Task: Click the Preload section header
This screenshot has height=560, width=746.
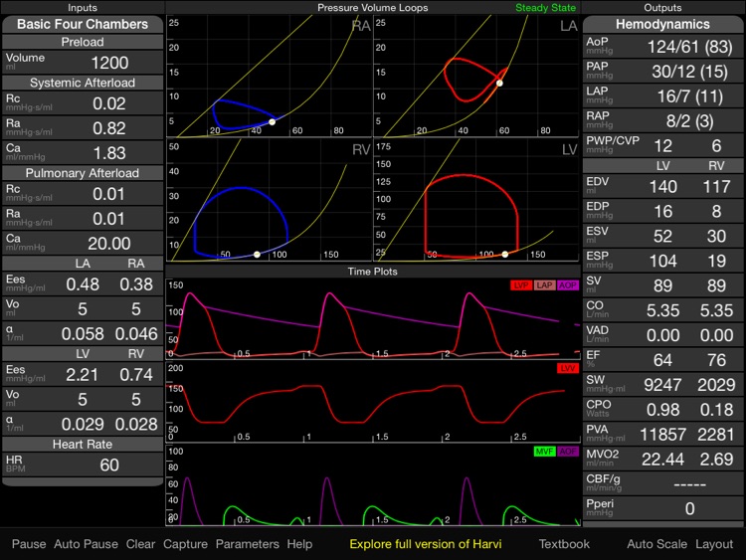Action: (83, 42)
